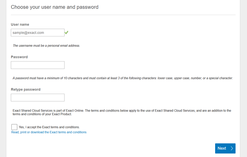Open the Read, print or download terms link

(49, 132)
